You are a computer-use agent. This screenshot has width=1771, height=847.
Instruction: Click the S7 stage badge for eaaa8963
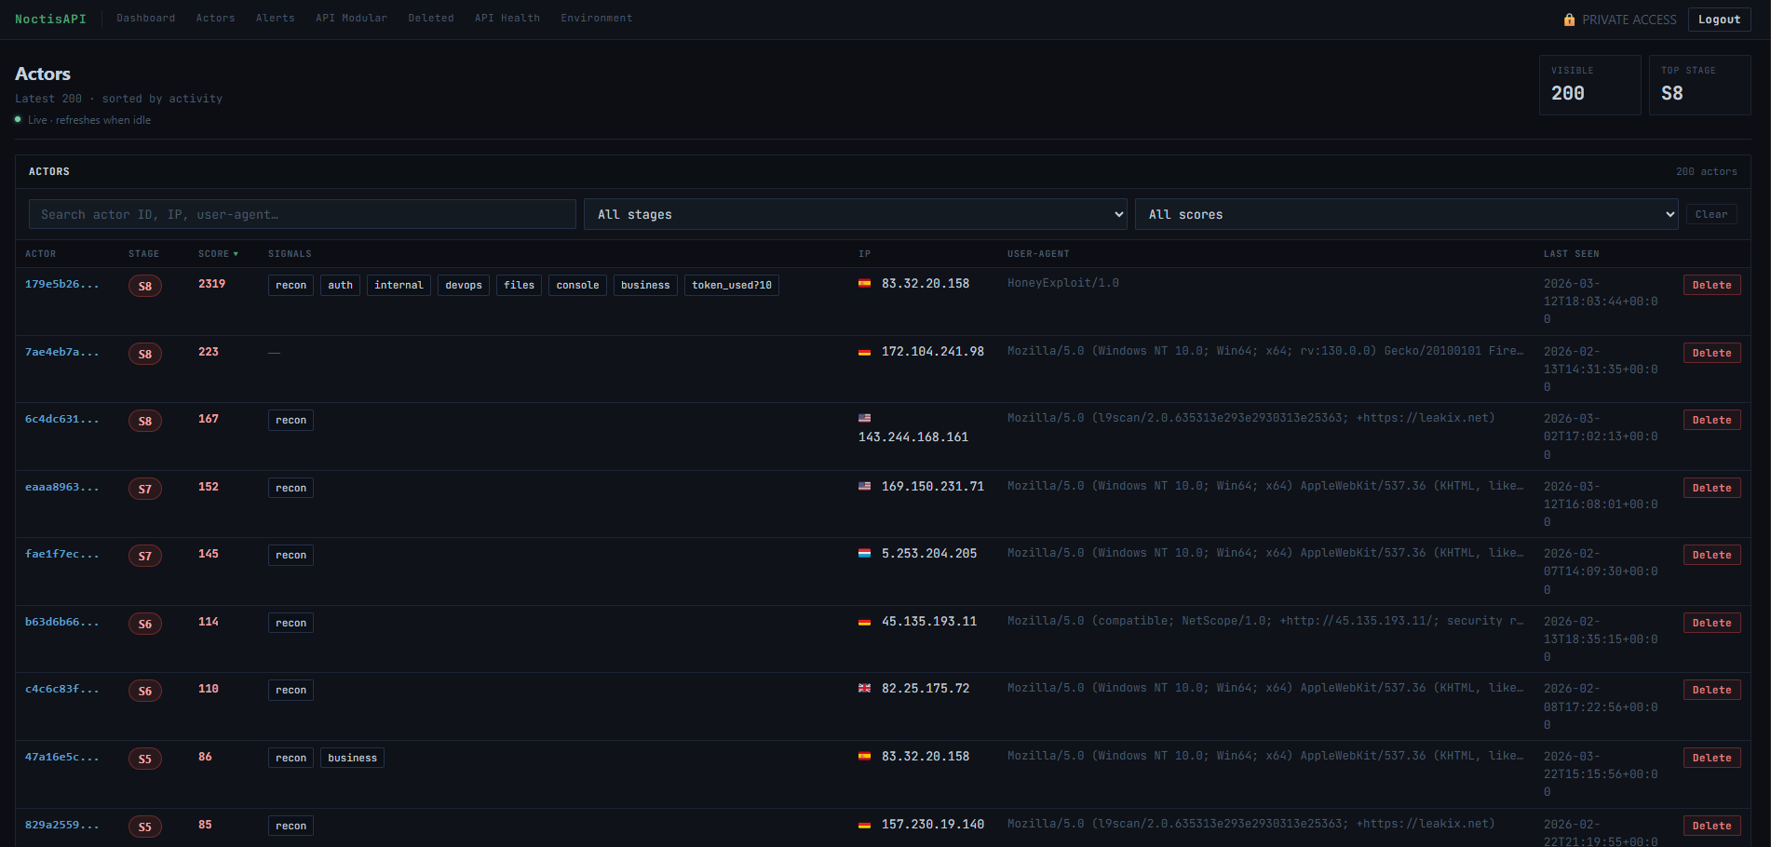pos(145,489)
